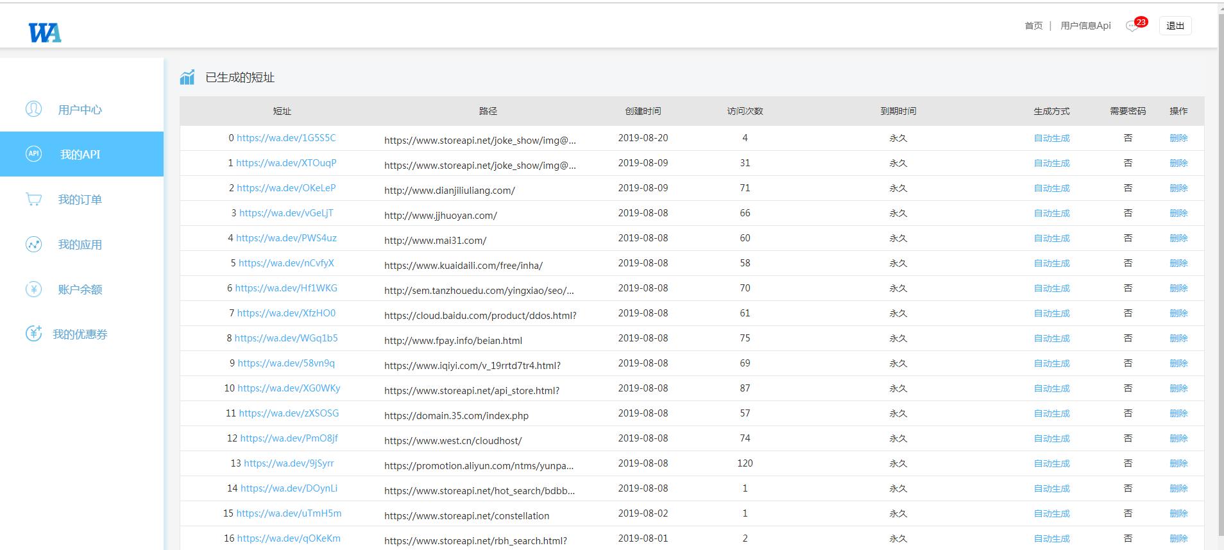Click the WA logo icon
1224x550 pixels.
coord(45,32)
